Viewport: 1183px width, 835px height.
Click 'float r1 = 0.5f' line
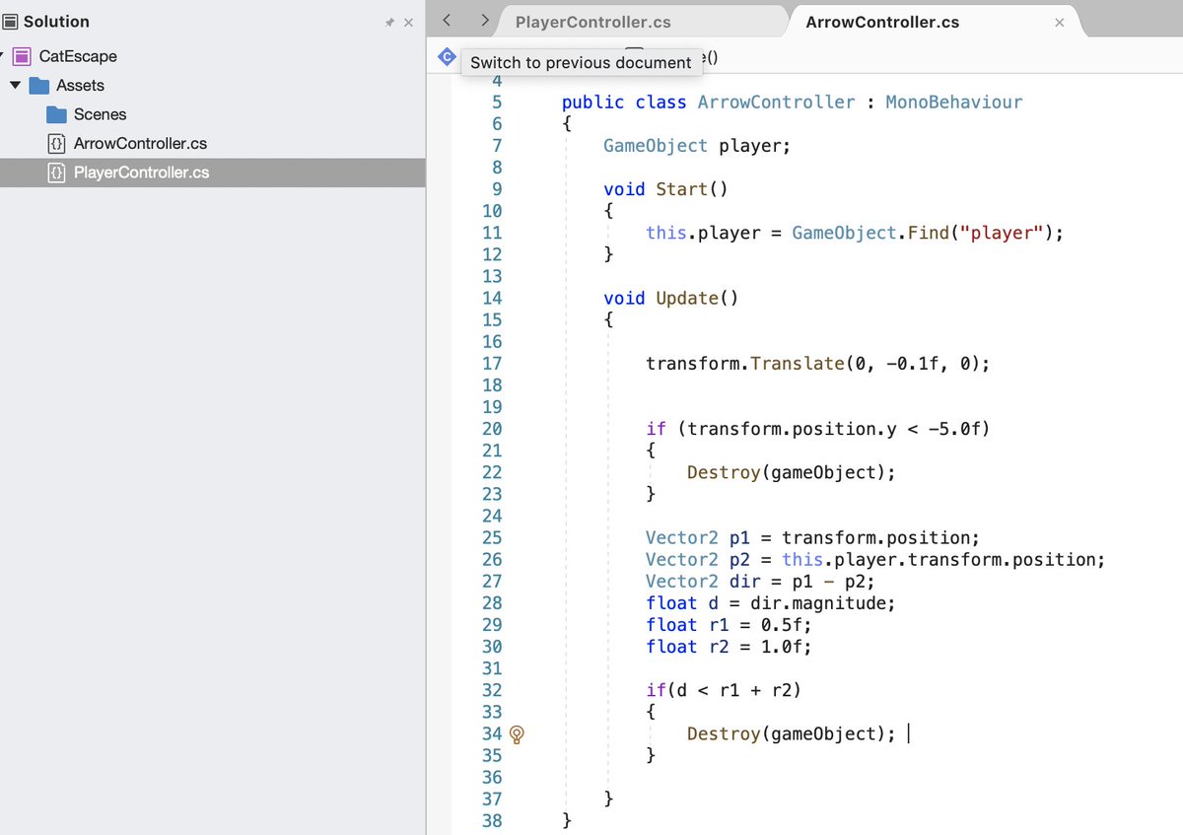[729, 624]
